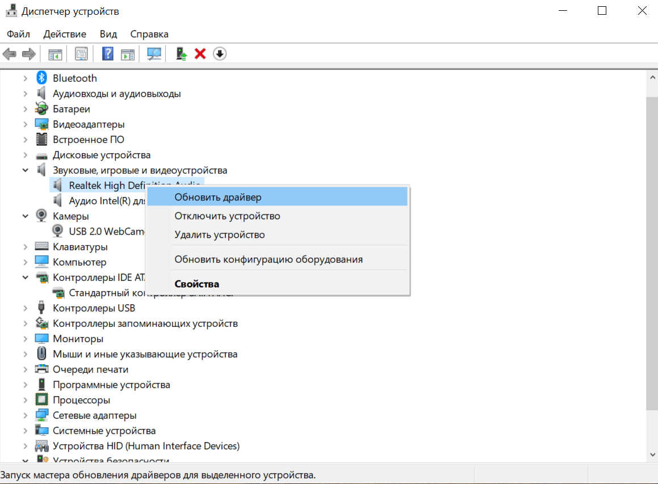Scan for hardware changes monitor icon
This screenshot has height=484, width=658.
coord(154,54)
